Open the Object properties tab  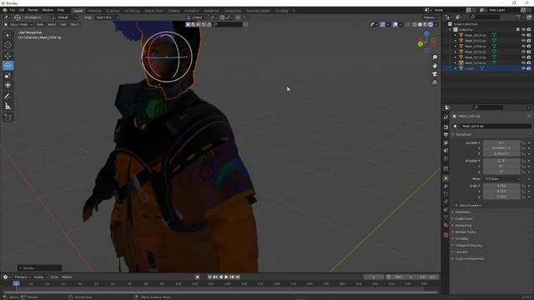coord(446,178)
